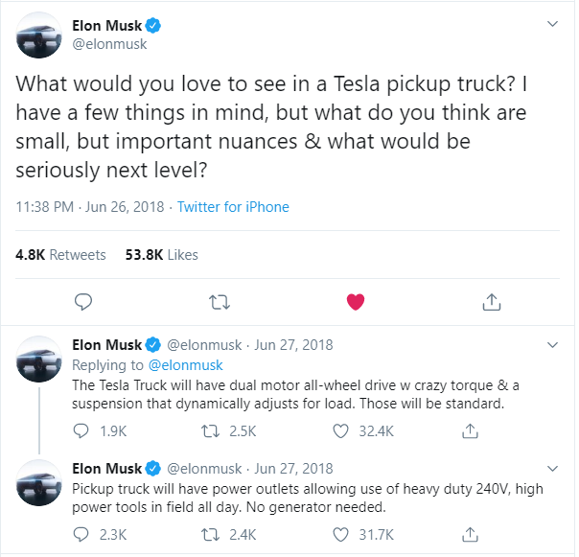
Task: Share the power outlets tweet
Action: point(470,534)
